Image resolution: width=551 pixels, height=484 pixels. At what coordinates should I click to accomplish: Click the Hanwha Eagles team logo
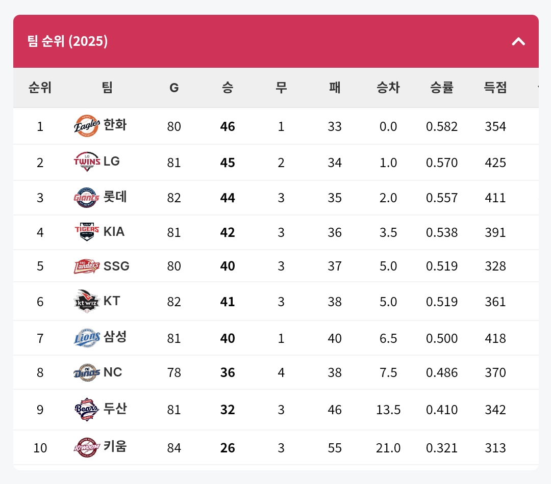tap(87, 126)
